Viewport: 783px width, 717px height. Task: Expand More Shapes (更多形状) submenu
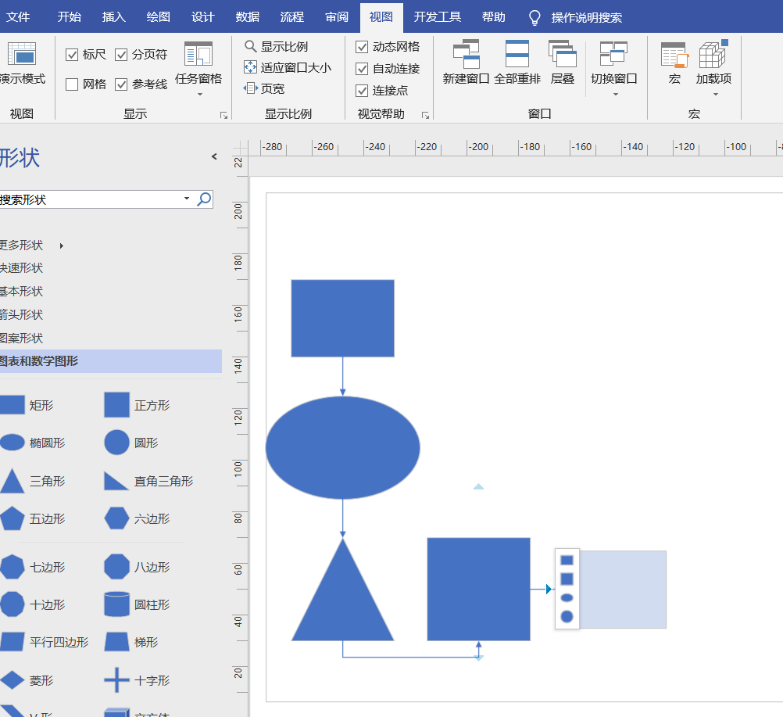click(62, 246)
